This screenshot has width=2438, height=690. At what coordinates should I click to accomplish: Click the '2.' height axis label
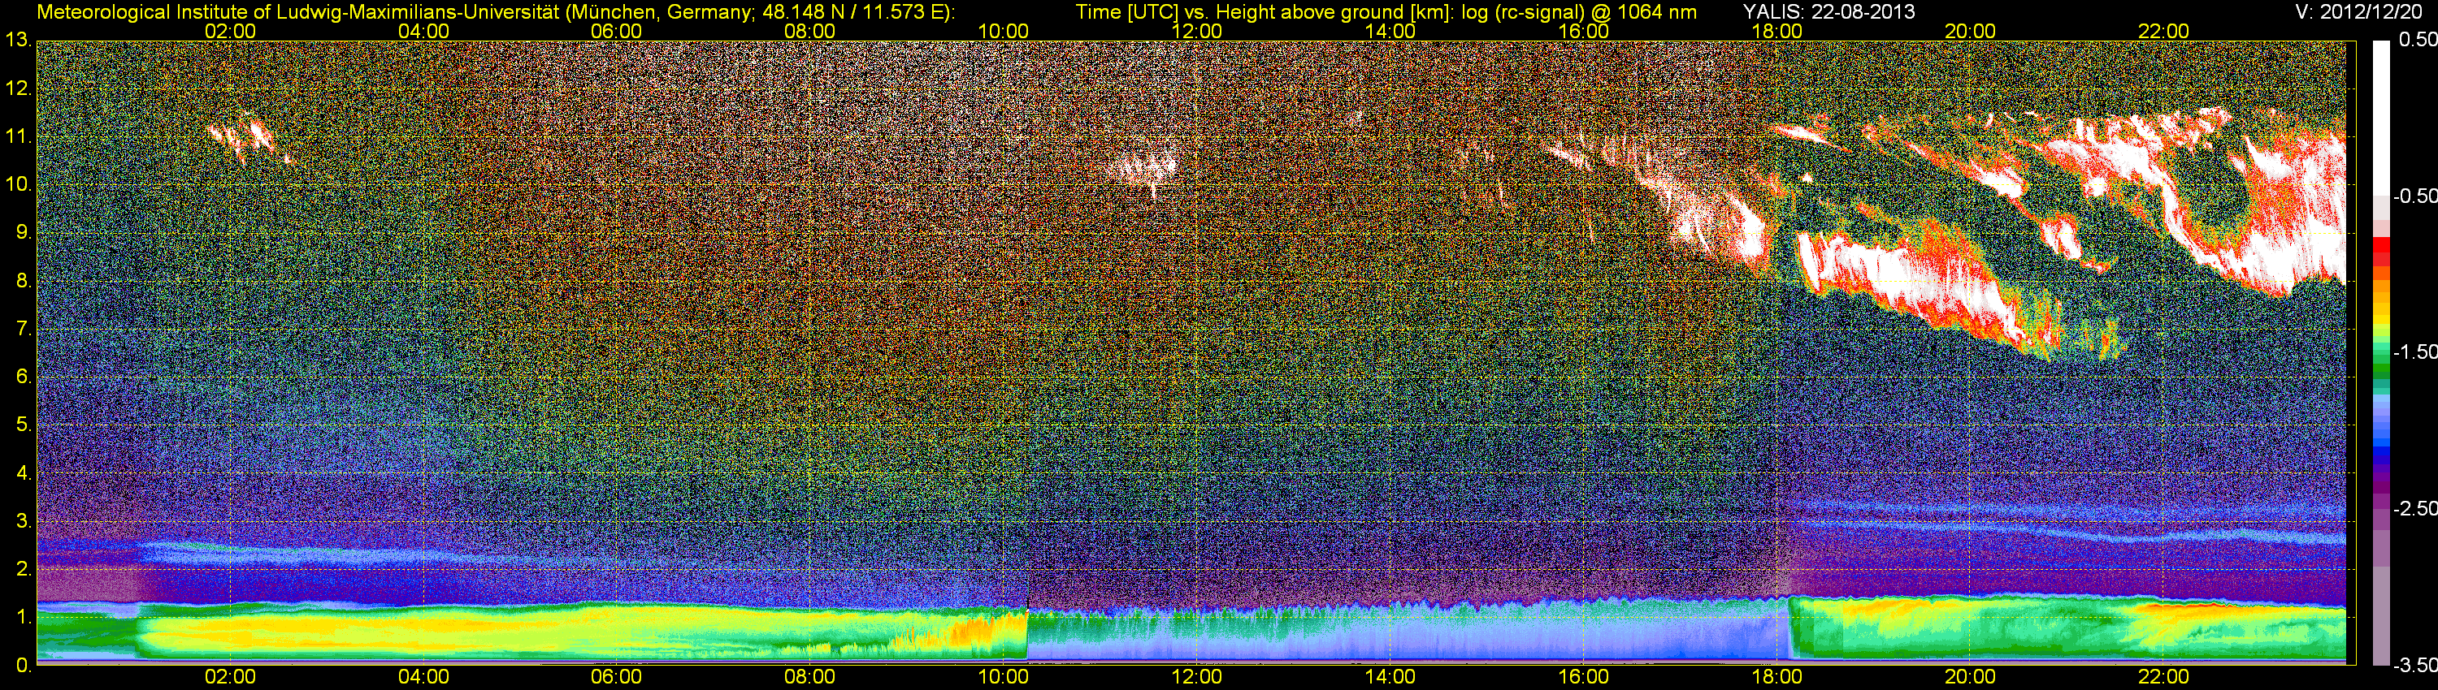pos(24,569)
